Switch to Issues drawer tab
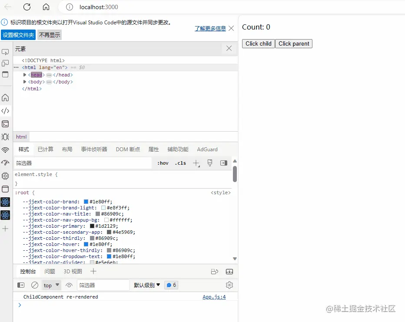 (50, 272)
